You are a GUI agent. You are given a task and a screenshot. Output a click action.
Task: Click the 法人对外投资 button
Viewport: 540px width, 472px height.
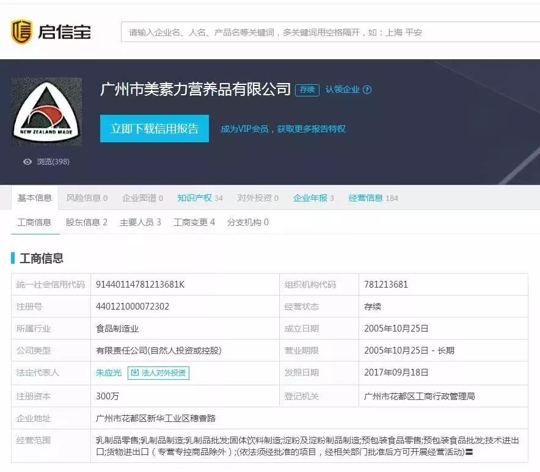click(158, 373)
